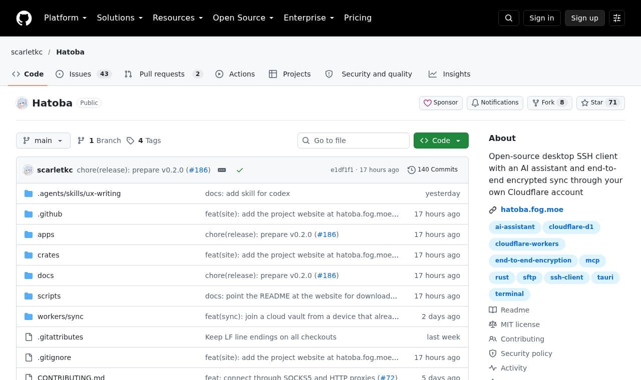This screenshot has height=380, width=641.
Task: Expand the Open Source dropdown
Action: [243, 18]
